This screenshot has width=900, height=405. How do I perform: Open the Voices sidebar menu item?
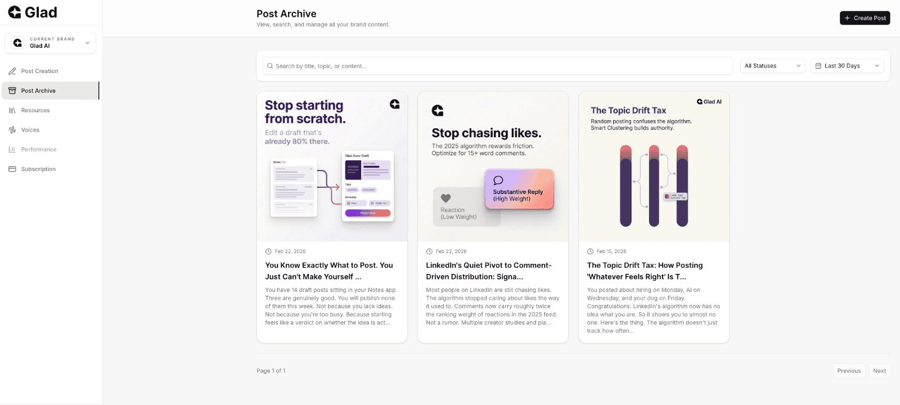click(x=30, y=130)
